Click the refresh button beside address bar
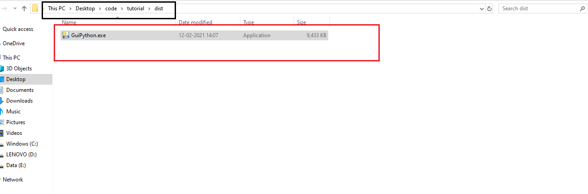Viewport: 588px width, 194px height. click(x=489, y=9)
